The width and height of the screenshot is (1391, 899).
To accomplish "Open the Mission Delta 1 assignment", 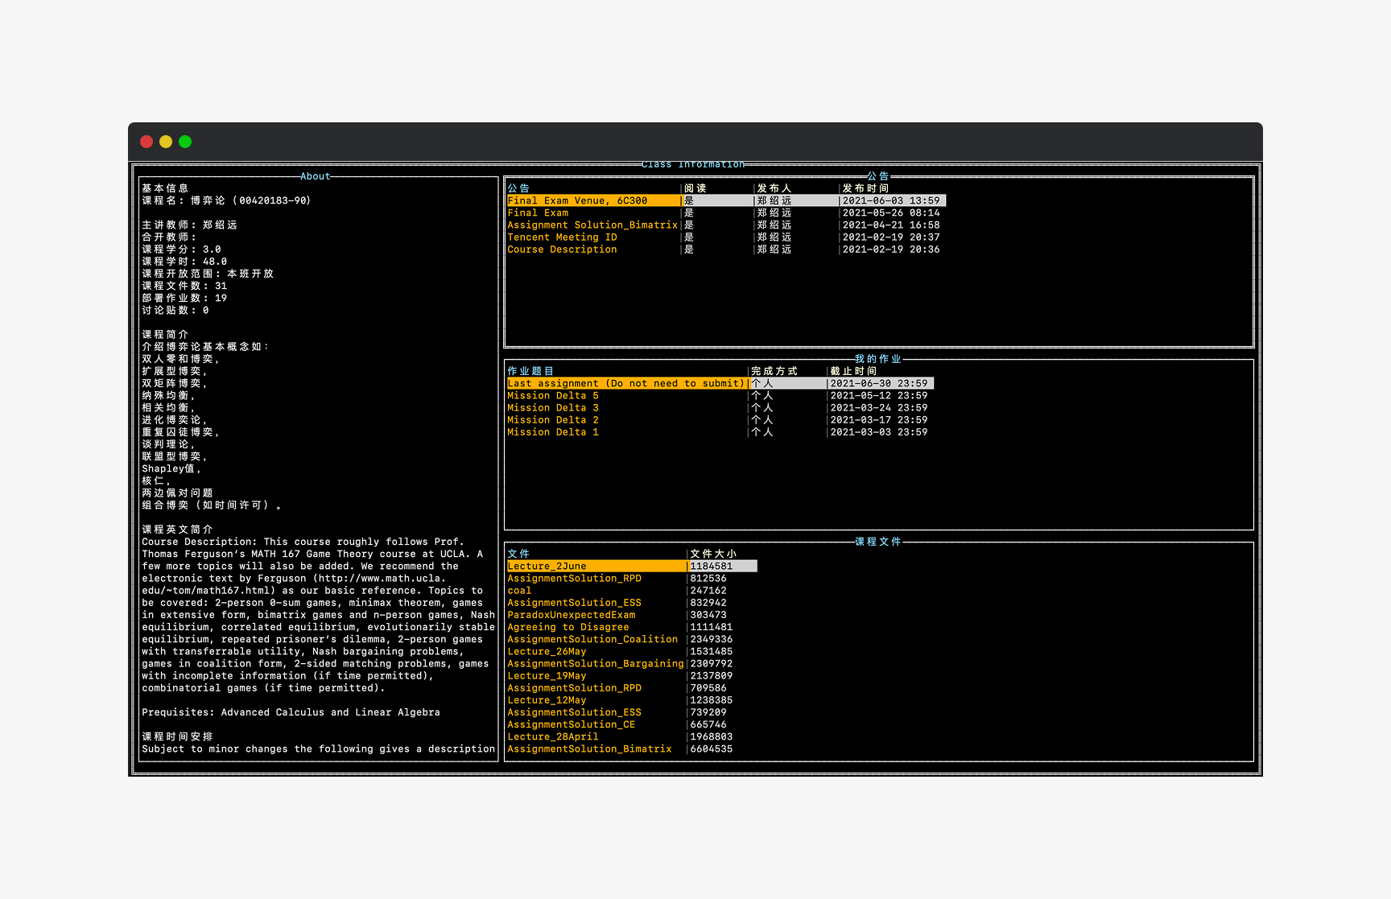I will [x=553, y=432].
